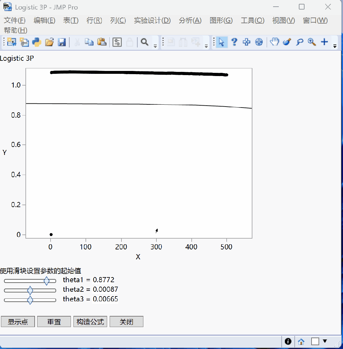Click the 重置 button
The height and width of the screenshot is (349, 343).
pyautogui.click(x=54, y=322)
